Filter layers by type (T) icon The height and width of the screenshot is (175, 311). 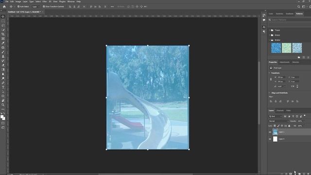(293, 116)
